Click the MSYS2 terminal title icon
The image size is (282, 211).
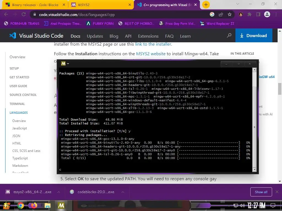tap(63, 63)
